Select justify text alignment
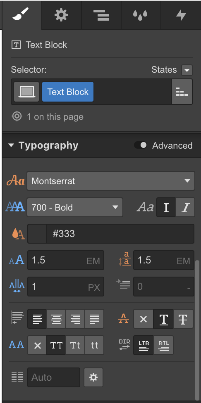Screen dimensions: 201x403 click(94, 319)
